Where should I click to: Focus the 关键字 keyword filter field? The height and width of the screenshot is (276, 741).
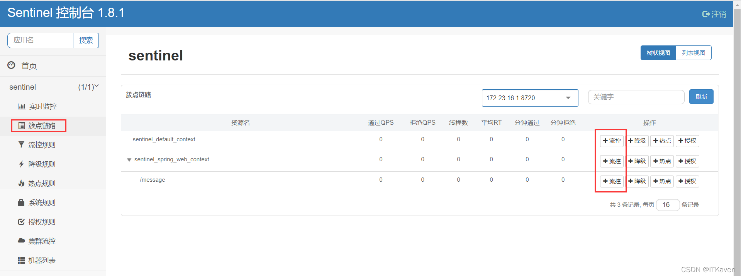click(636, 97)
